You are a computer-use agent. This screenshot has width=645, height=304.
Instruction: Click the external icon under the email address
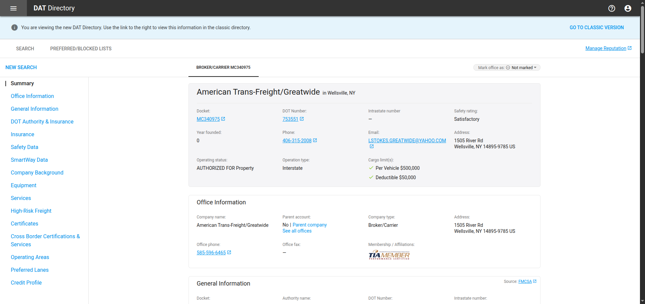tap(372, 146)
